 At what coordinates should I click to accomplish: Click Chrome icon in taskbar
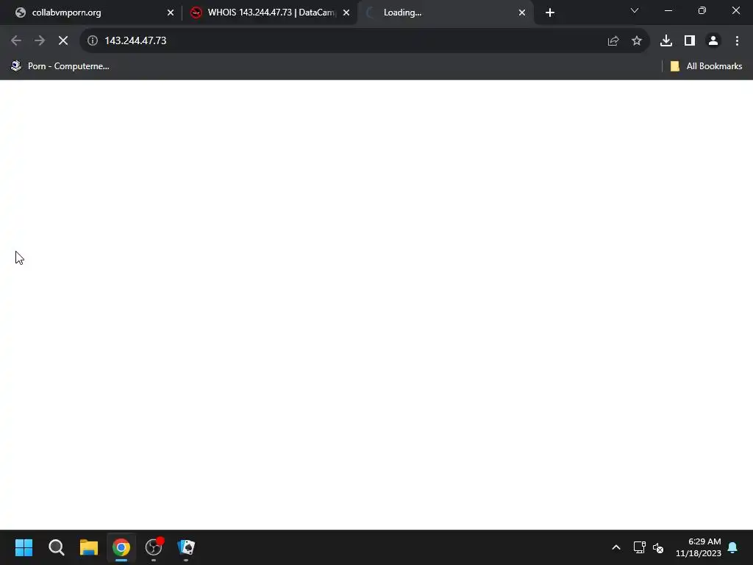pos(121,547)
